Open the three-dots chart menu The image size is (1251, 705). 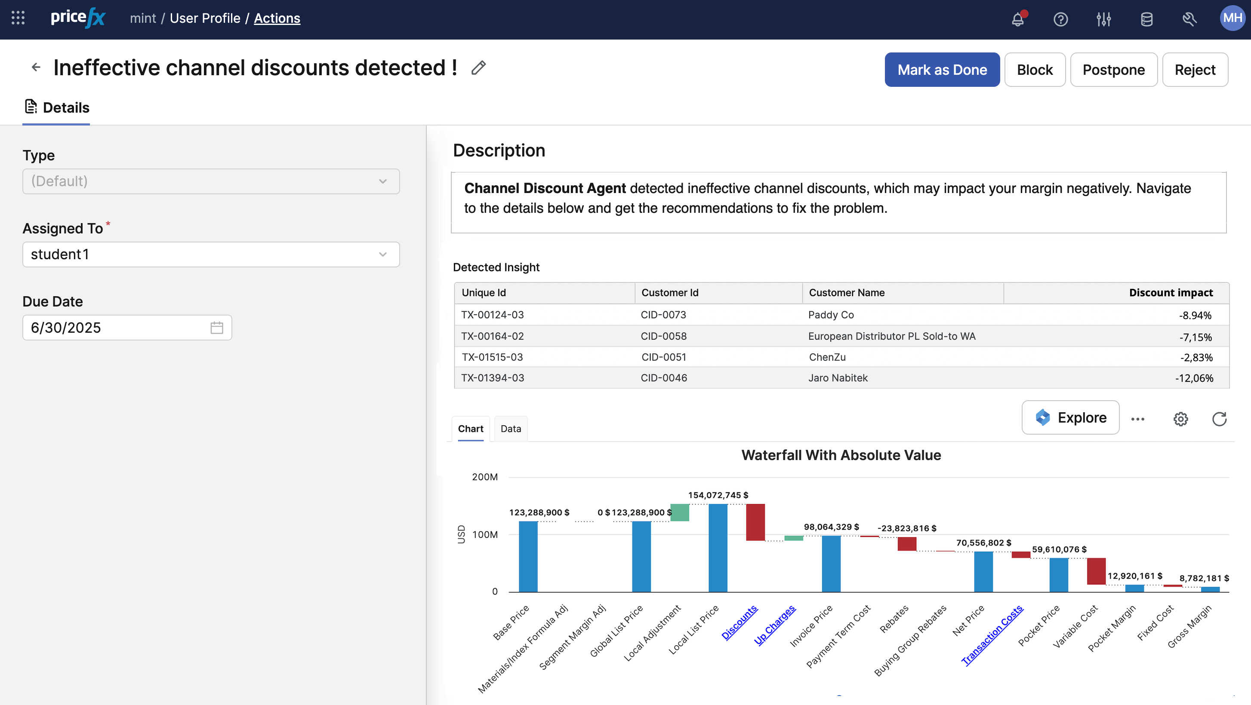(x=1138, y=419)
